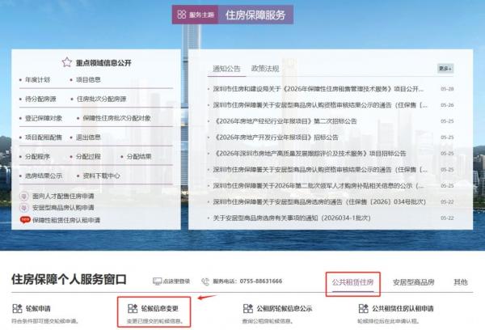Open the 登记保障对象 link
Screen dimensions: 485x330
pyautogui.click(x=44, y=118)
